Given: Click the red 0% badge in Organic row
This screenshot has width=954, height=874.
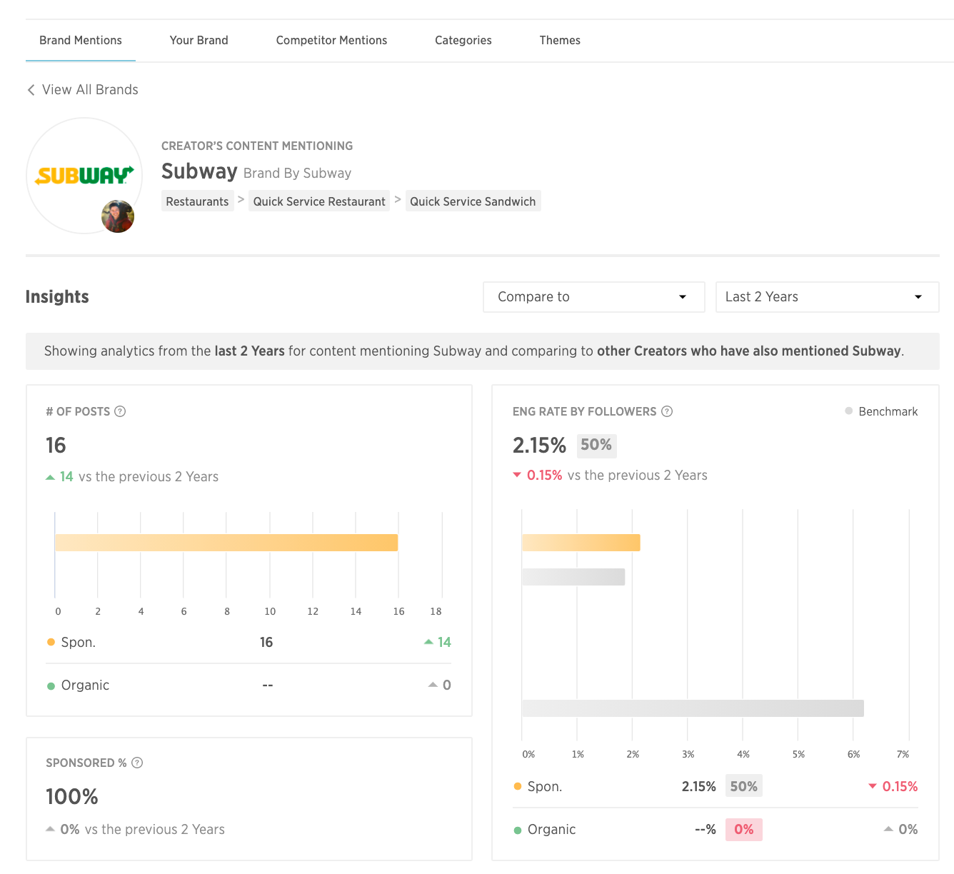Looking at the screenshot, I should 744,829.
